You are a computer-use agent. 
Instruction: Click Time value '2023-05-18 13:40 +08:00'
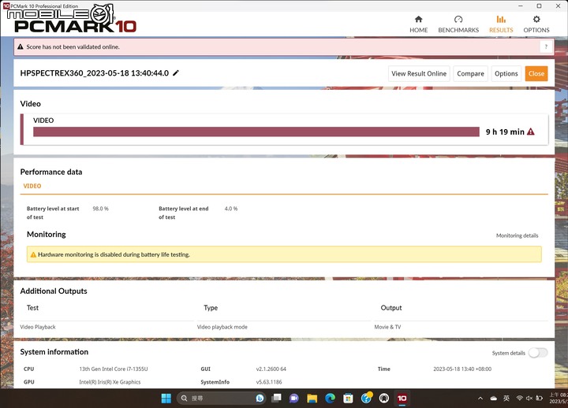pyautogui.click(x=462, y=369)
